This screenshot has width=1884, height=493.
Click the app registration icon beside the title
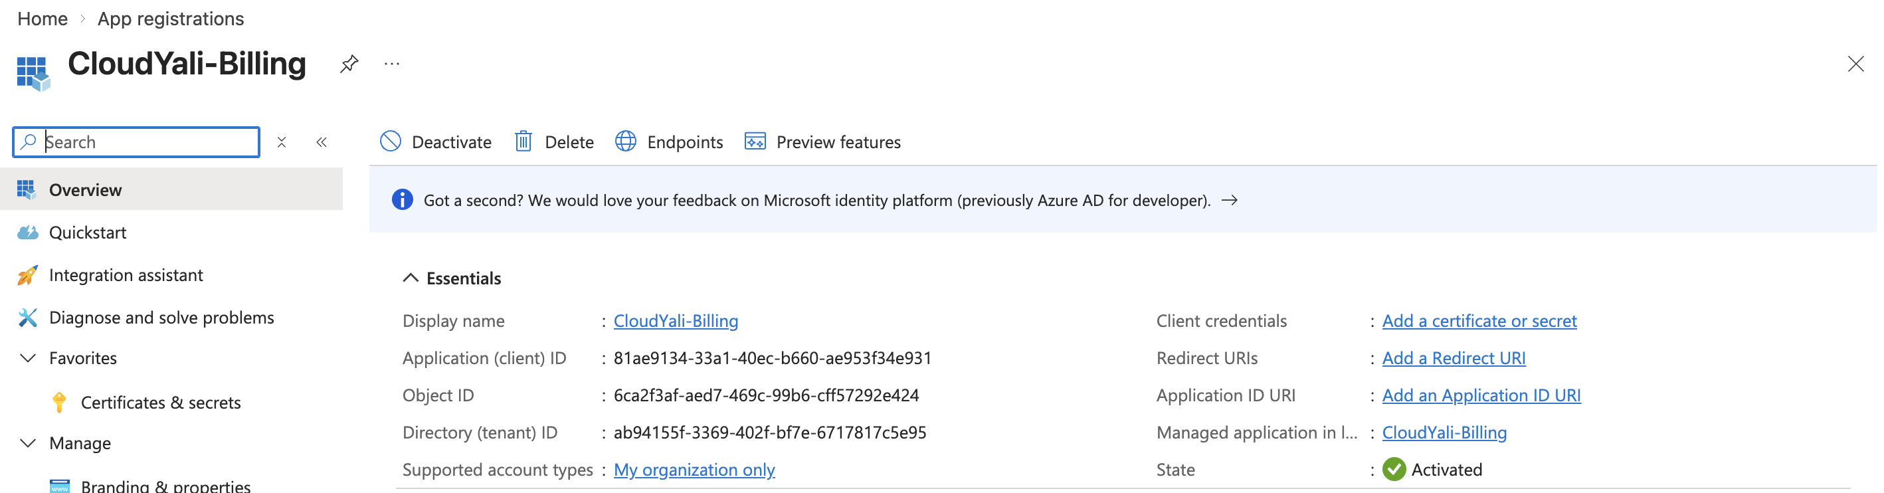[33, 74]
